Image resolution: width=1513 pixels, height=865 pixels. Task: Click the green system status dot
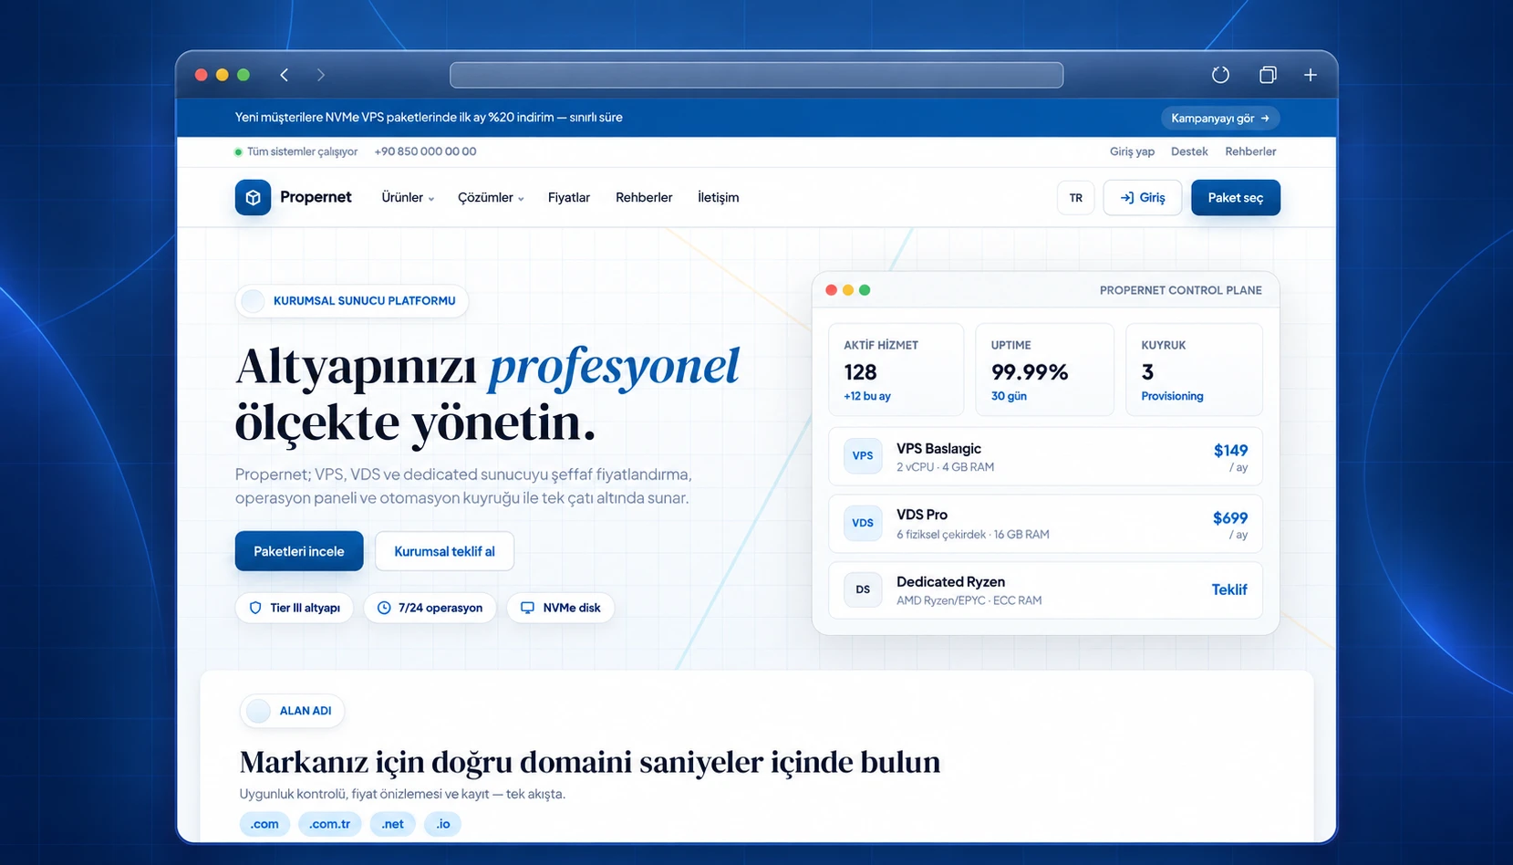tap(238, 152)
